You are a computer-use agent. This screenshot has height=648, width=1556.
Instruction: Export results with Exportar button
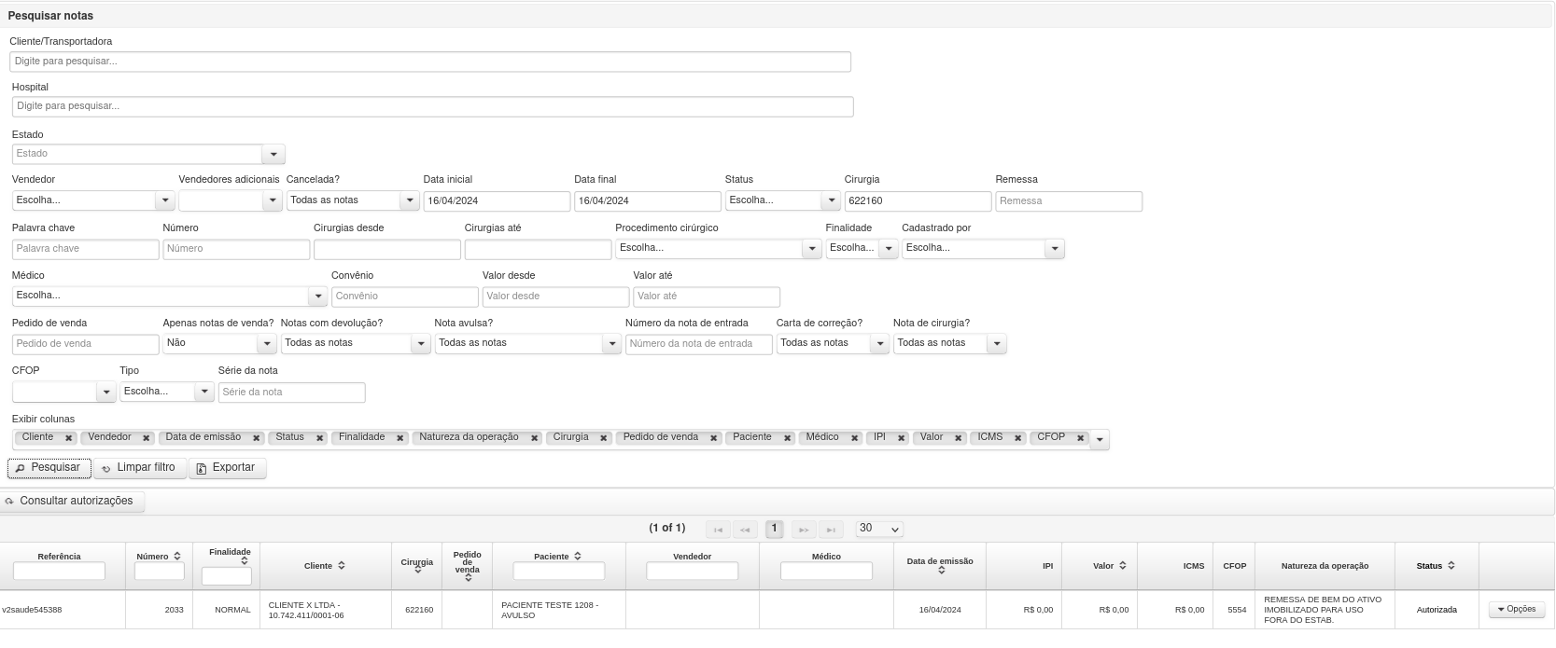coord(227,468)
